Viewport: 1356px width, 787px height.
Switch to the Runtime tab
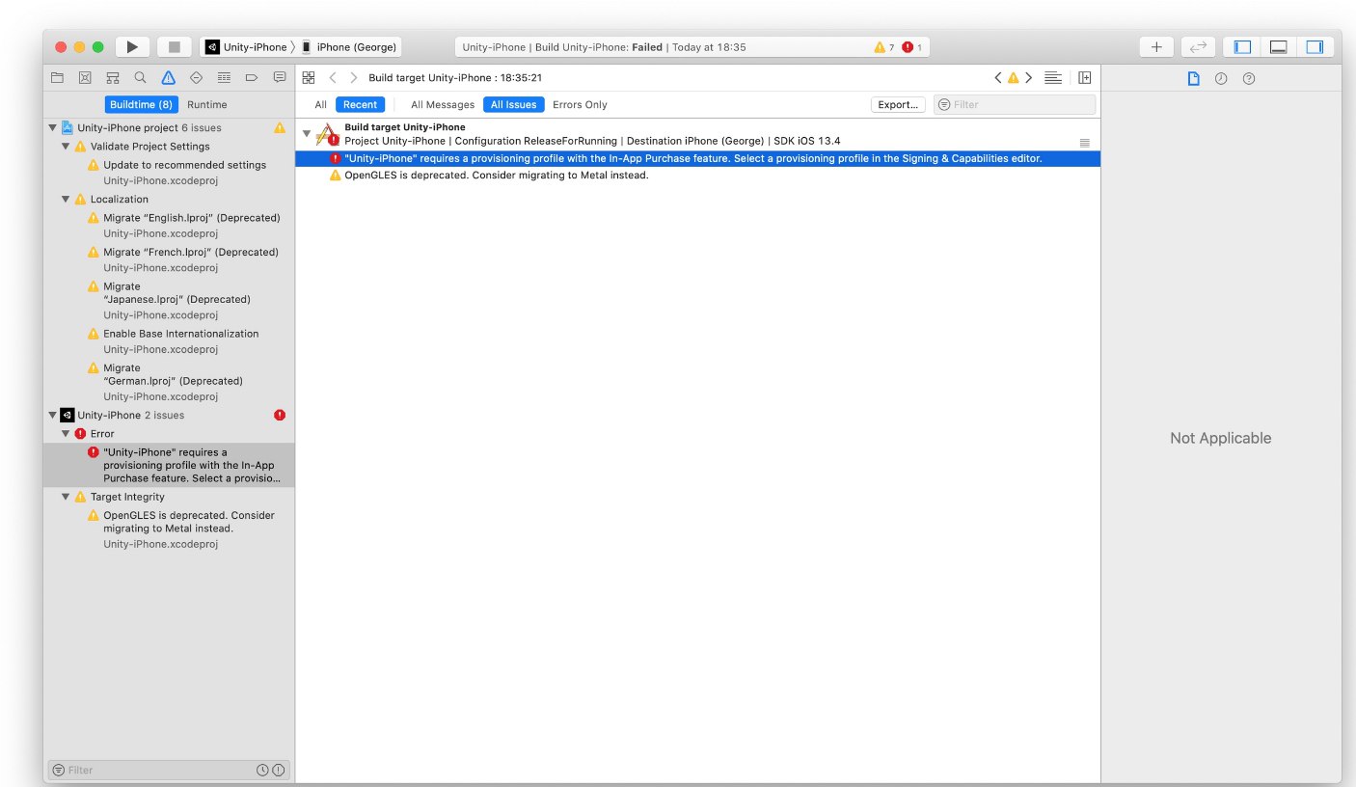pos(207,104)
